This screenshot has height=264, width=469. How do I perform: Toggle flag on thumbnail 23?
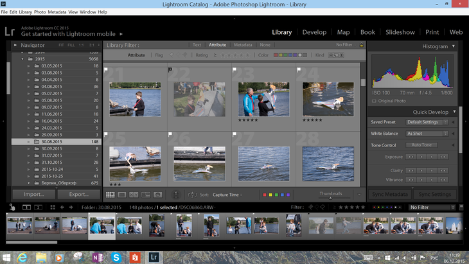[234, 69]
